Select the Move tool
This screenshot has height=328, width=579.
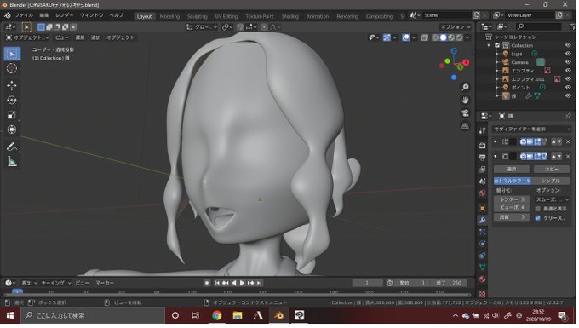[12, 85]
